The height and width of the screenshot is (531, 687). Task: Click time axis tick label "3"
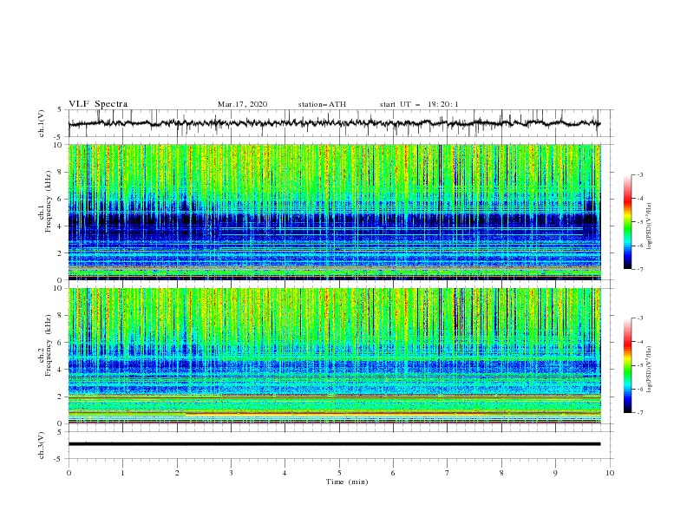[231, 473]
